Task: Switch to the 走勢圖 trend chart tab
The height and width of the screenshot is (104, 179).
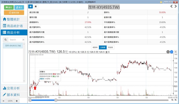Action: 103,47
